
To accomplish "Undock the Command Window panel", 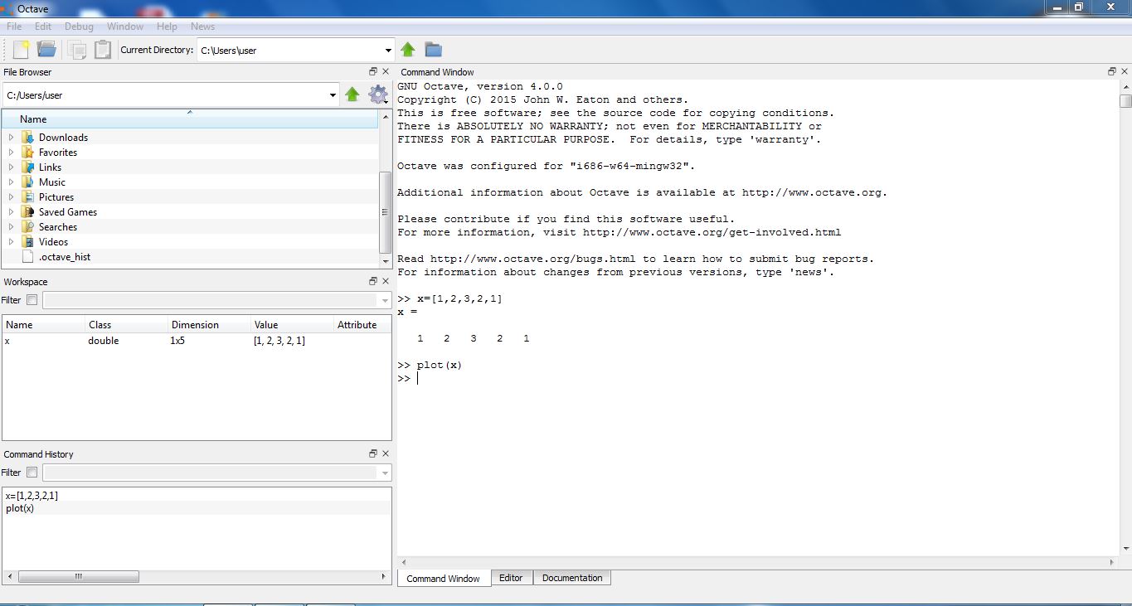I will (x=1111, y=72).
